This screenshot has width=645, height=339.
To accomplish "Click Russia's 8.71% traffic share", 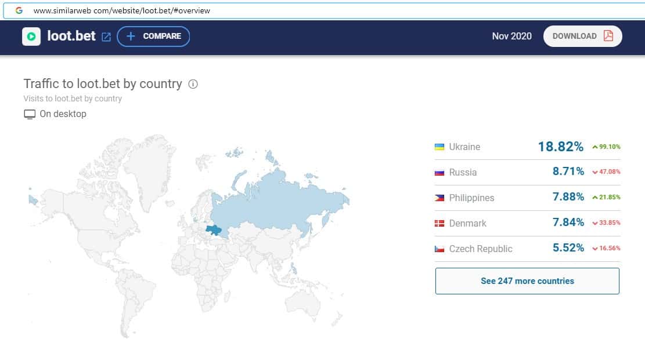I will click(x=568, y=171).
